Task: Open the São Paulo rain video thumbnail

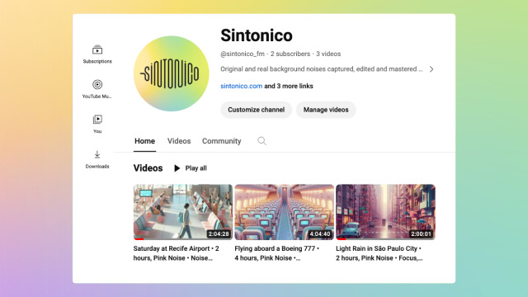Action: click(385, 212)
